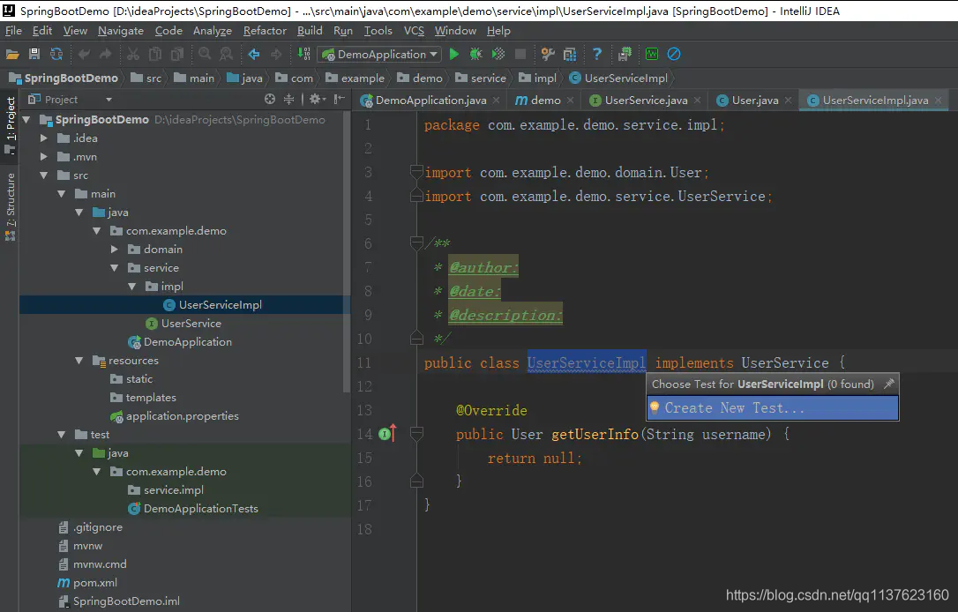Toggle the Structure tool window side tab
Viewport: 958px width, 612px height.
coord(10,206)
